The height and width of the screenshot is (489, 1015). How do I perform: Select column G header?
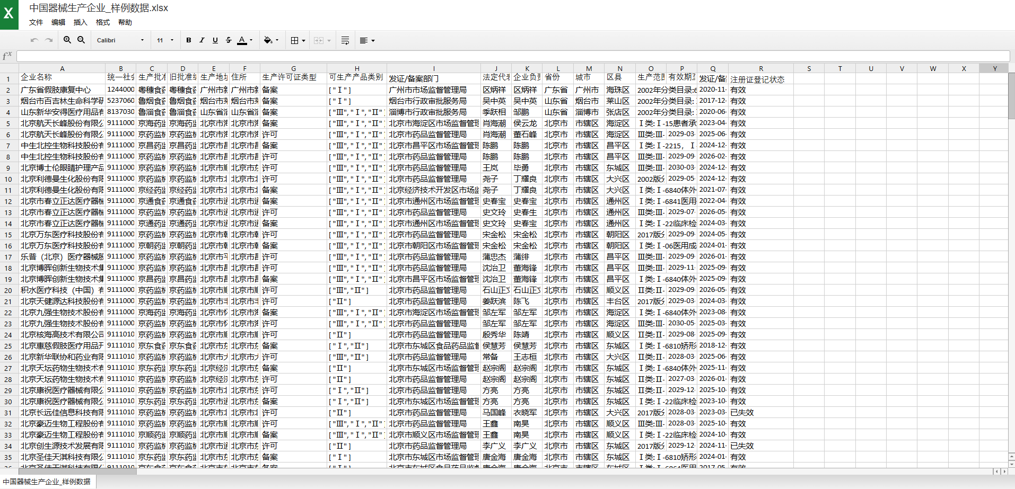tap(293, 68)
